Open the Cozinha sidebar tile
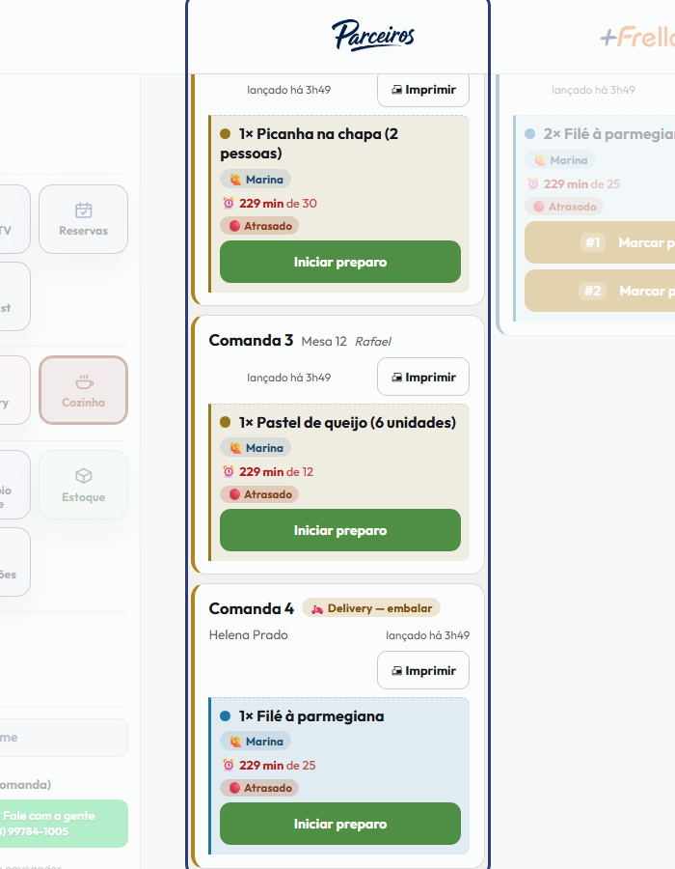Image resolution: width=675 pixels, height=869 pixels. click(83, 390)
